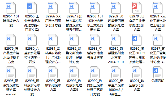Select the 82969_50吨每天丙烯酸废水 file icon
168x98 pixels.
pos(116,8)
